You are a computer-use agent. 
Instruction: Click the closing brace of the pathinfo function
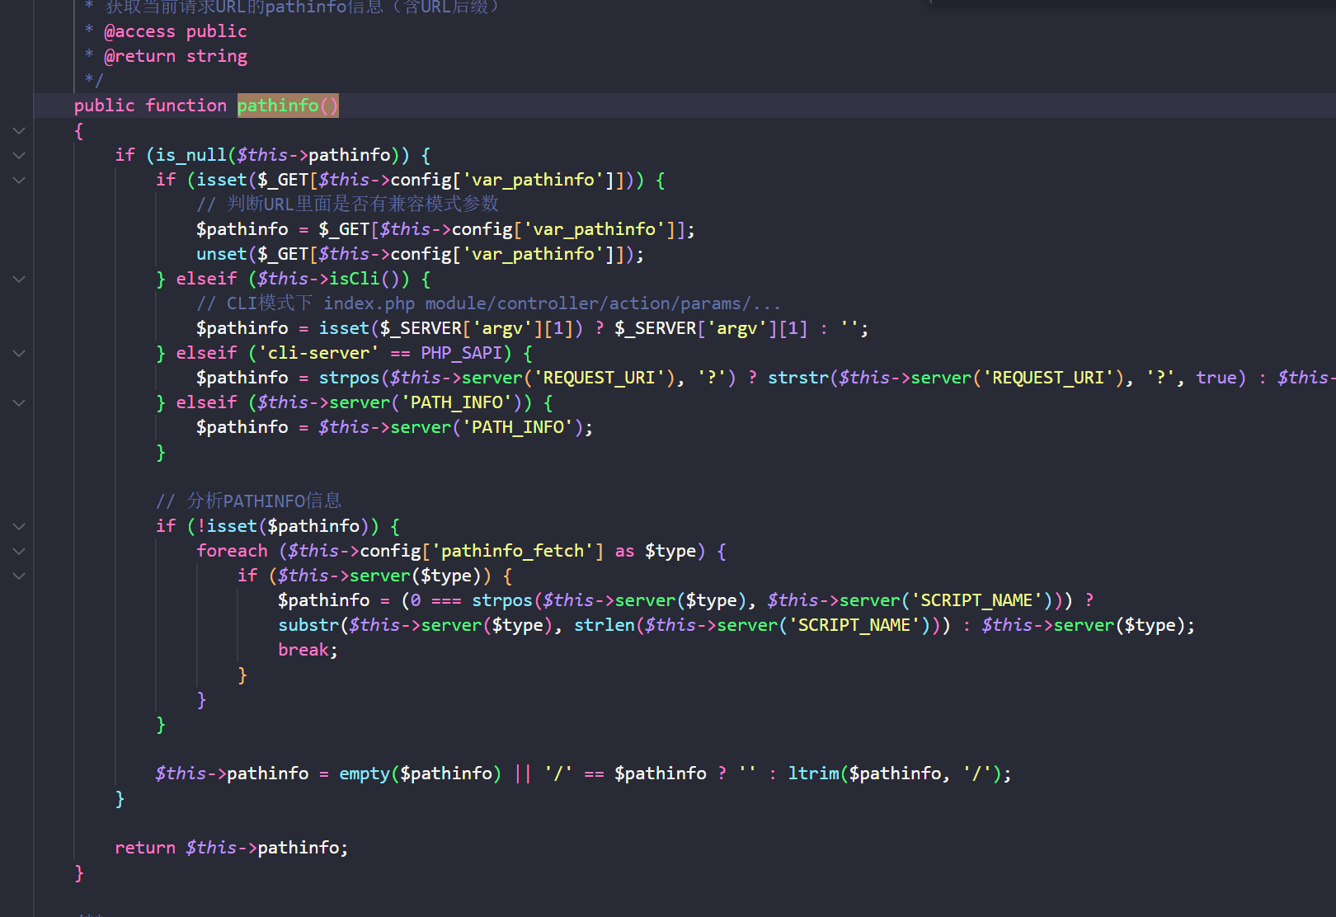coord(79,872)
